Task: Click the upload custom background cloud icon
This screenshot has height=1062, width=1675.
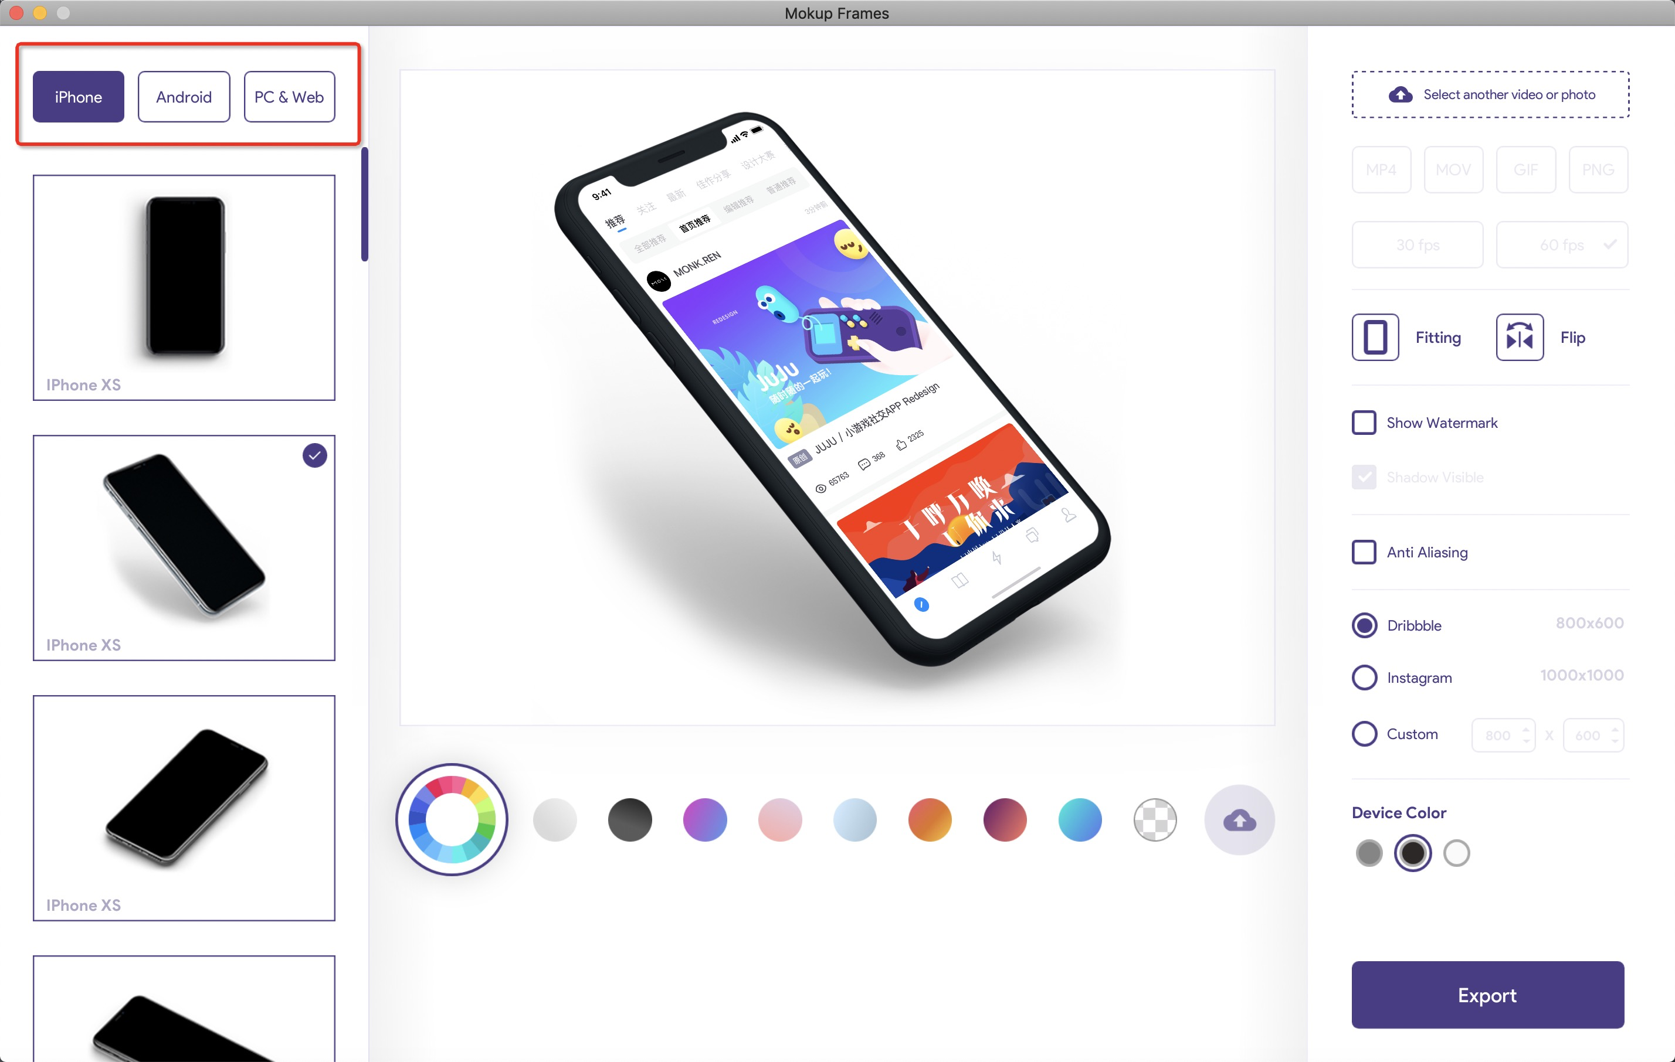Action: [1240, 820]
